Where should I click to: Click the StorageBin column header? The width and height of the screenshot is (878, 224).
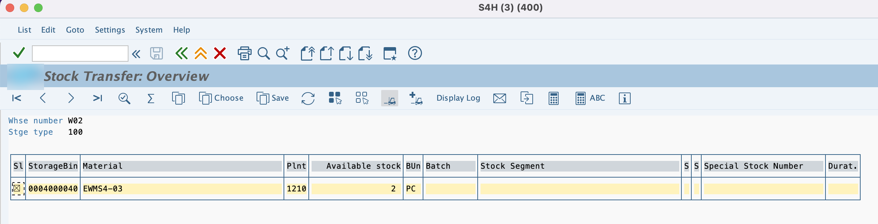[53, 166]
